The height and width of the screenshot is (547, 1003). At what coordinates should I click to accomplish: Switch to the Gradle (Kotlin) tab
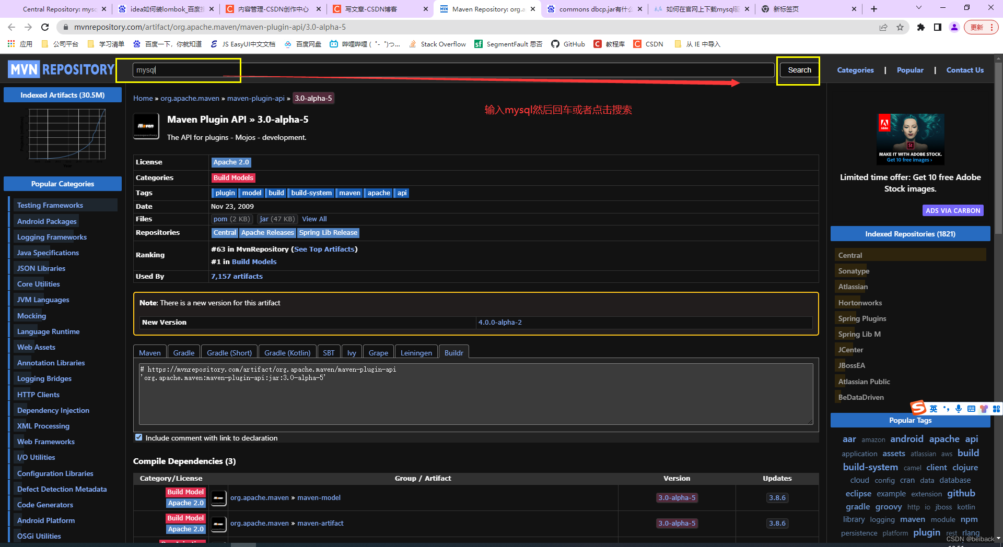tap(287, 353)
